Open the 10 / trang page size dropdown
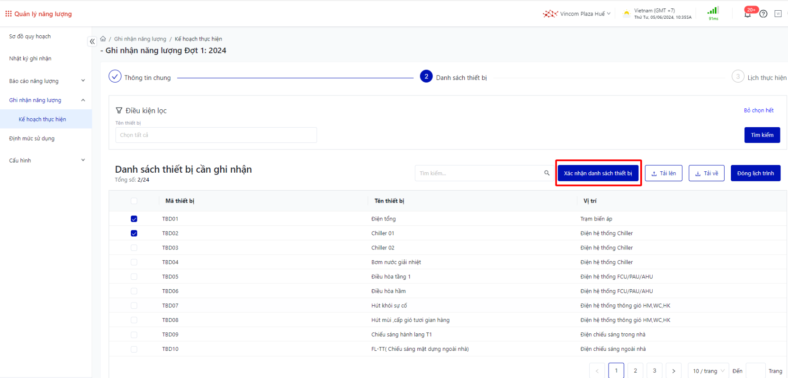Image resolution: width=788 pixels, height=378 pixels. pyautogui.click(x=708, y=371)
